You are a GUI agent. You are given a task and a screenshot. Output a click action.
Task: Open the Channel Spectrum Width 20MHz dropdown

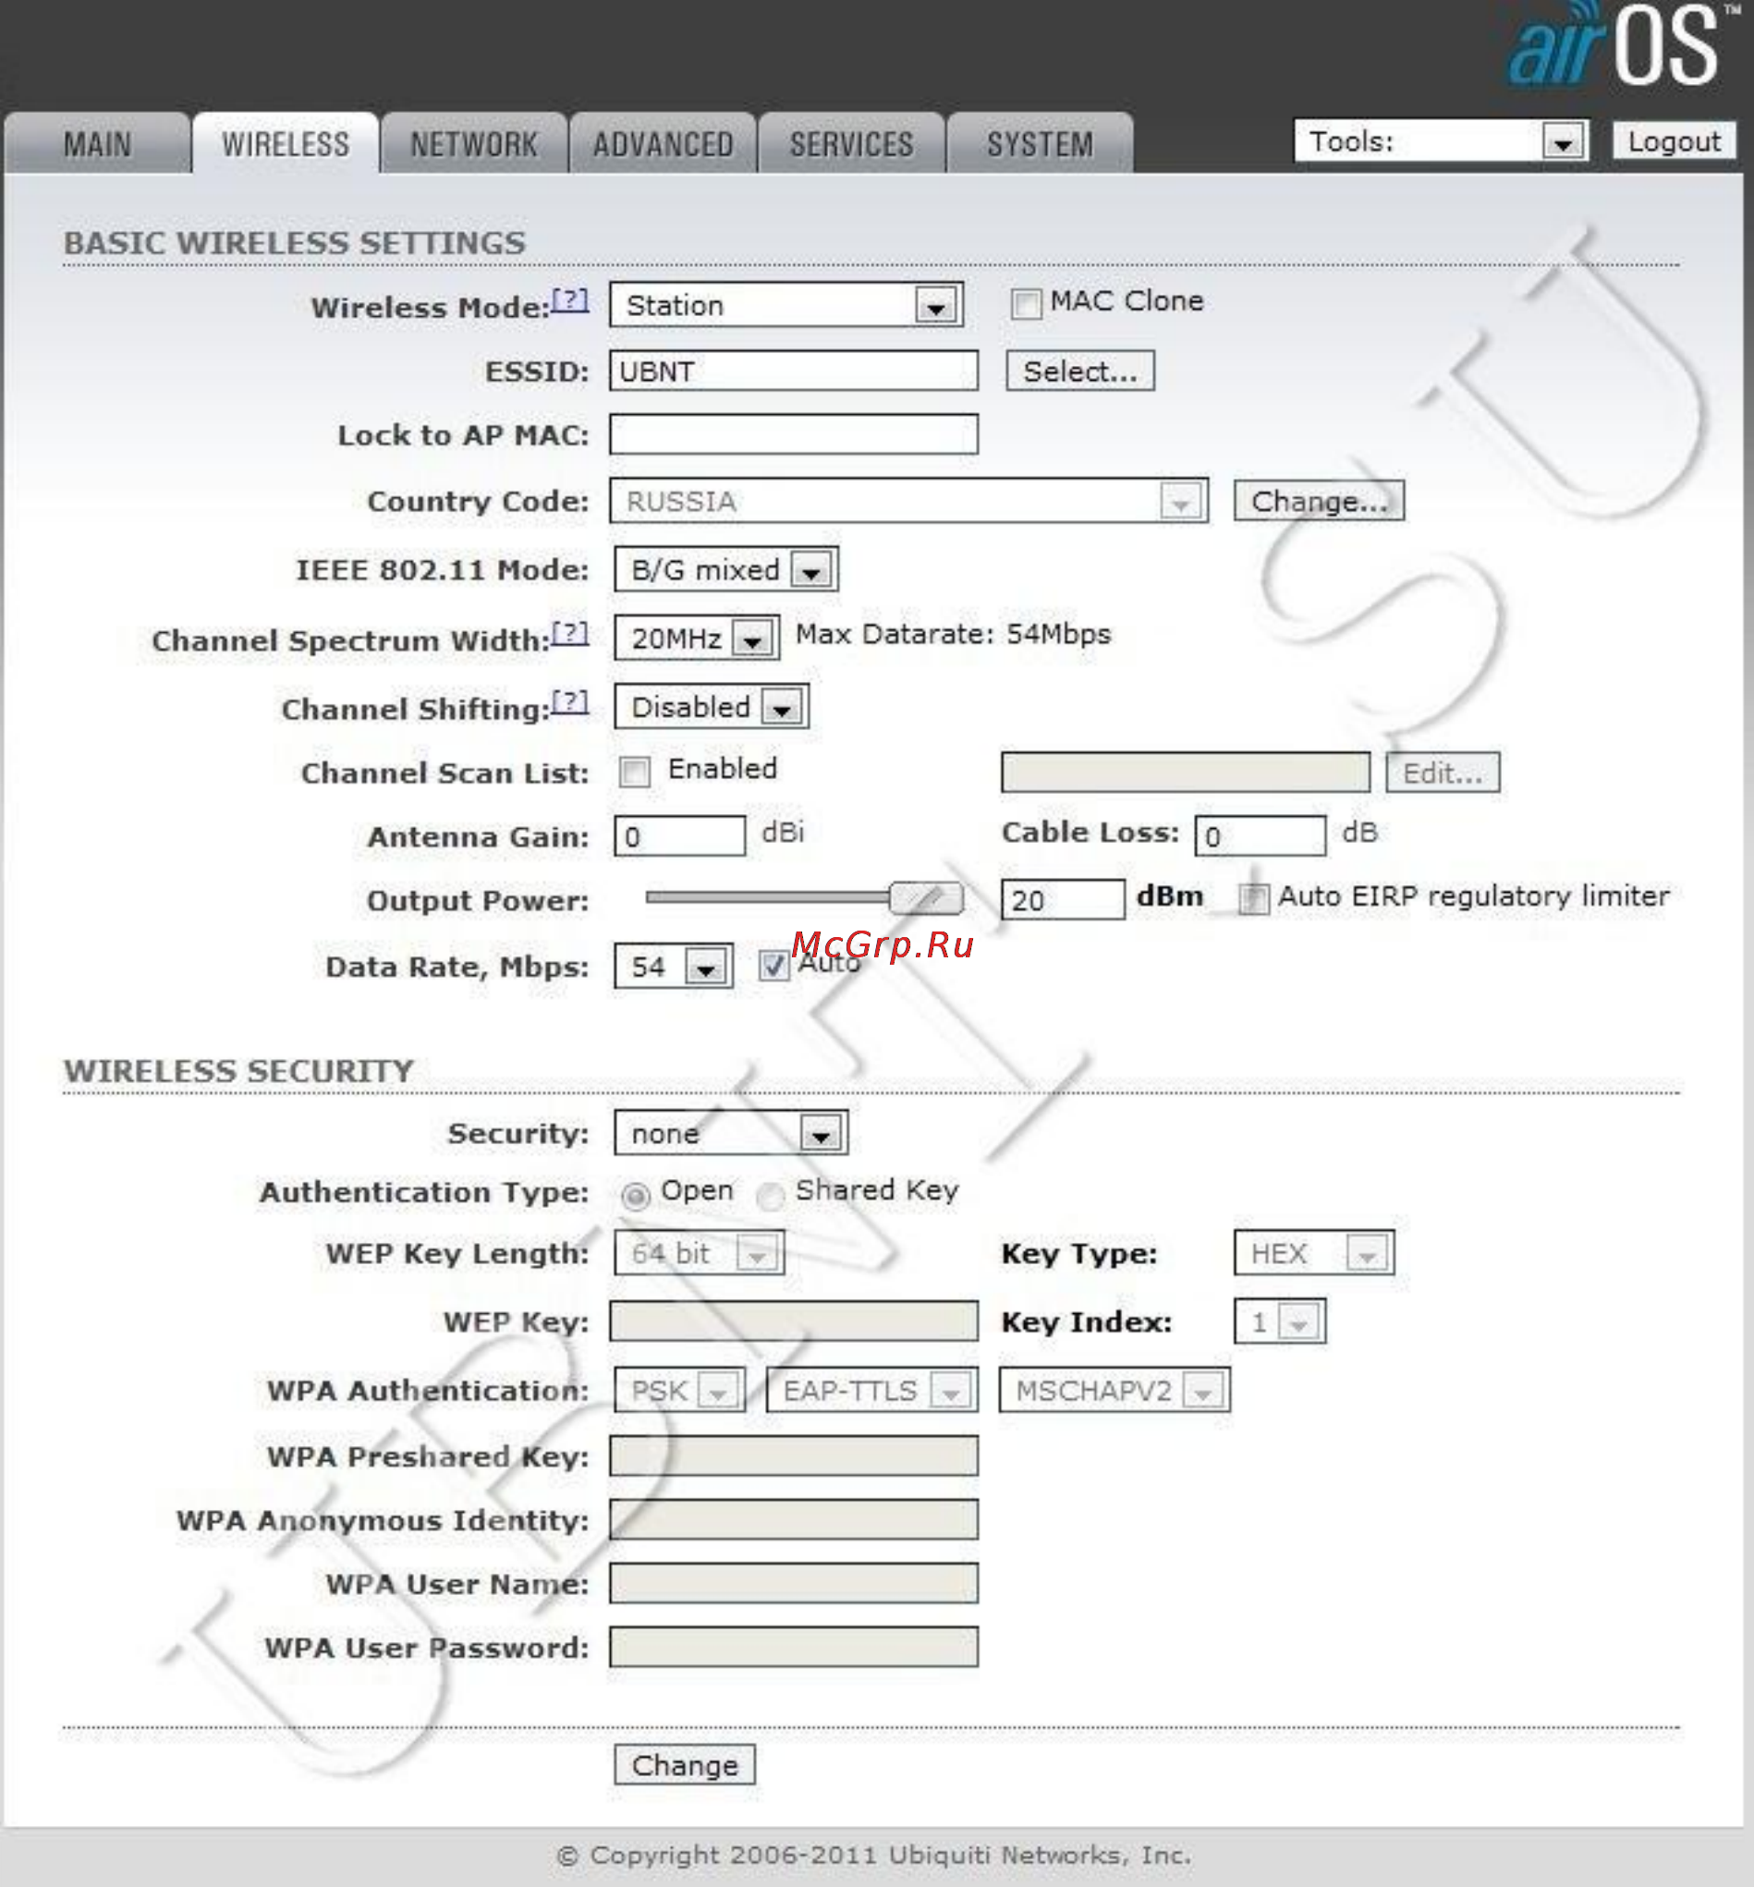click(697, 639)
